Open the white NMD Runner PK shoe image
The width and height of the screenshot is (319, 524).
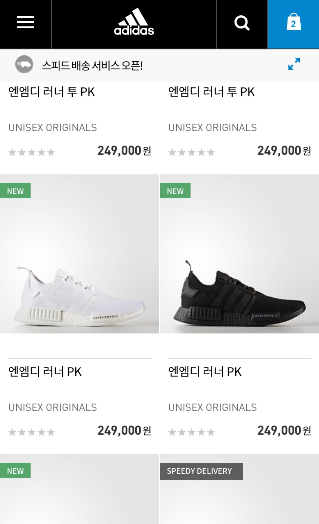point(80,254)
